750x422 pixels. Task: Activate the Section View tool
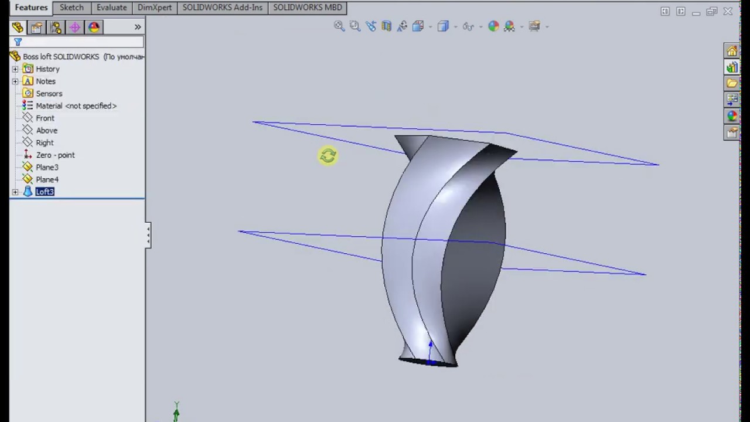pyautogui.click(x=387, y=26)
